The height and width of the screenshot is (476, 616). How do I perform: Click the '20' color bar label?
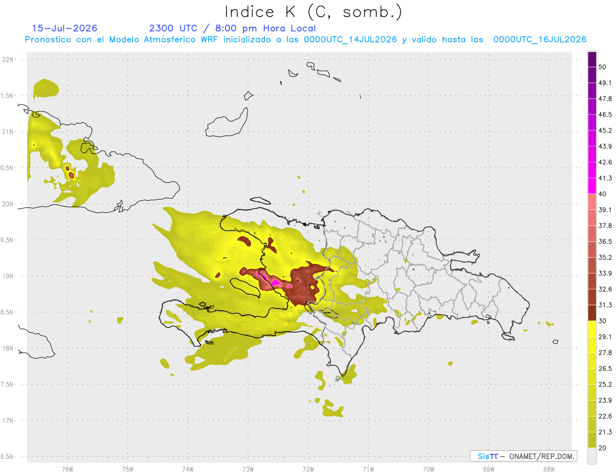[603, 448]
